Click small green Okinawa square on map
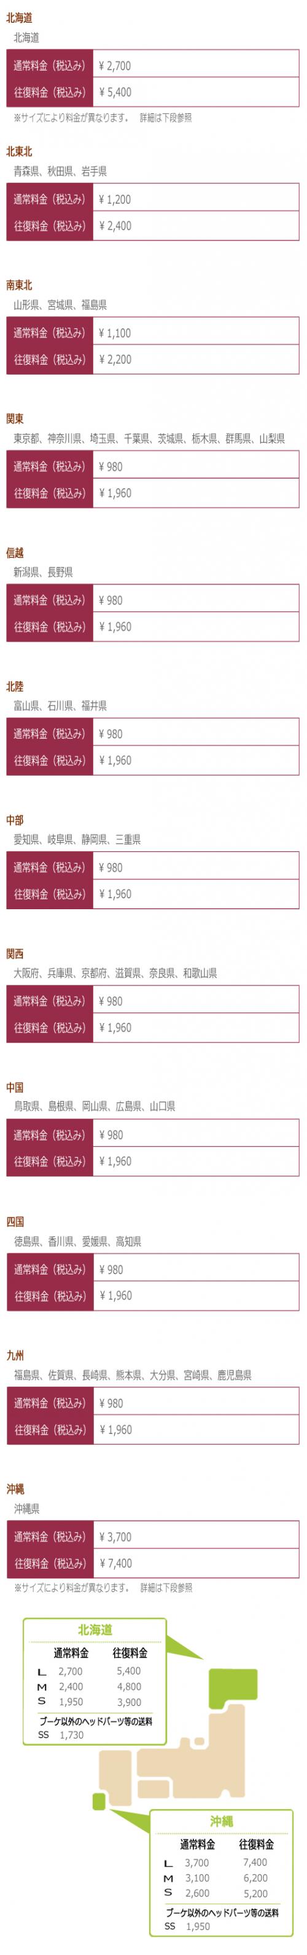The height and width of the screenshot is (1955, 307). tap(98, 1799)
